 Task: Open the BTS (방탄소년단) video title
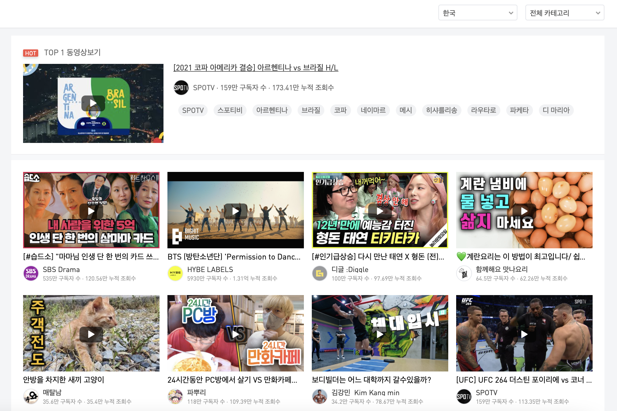[234, 257]
